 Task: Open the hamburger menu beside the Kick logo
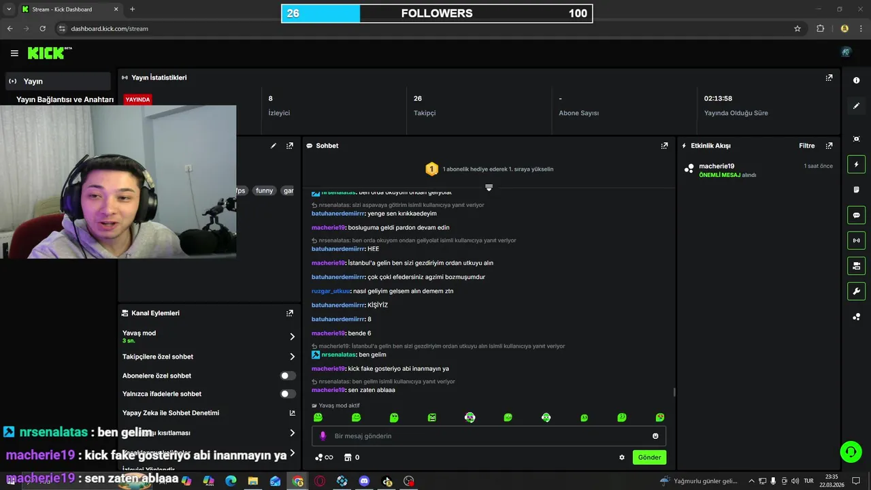[14, 53]
